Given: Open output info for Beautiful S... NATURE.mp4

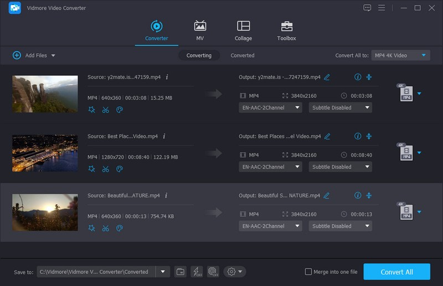Looking at the screenshot, I should [358, 195].
